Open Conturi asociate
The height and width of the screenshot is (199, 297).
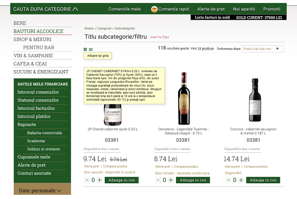point(34,173)
